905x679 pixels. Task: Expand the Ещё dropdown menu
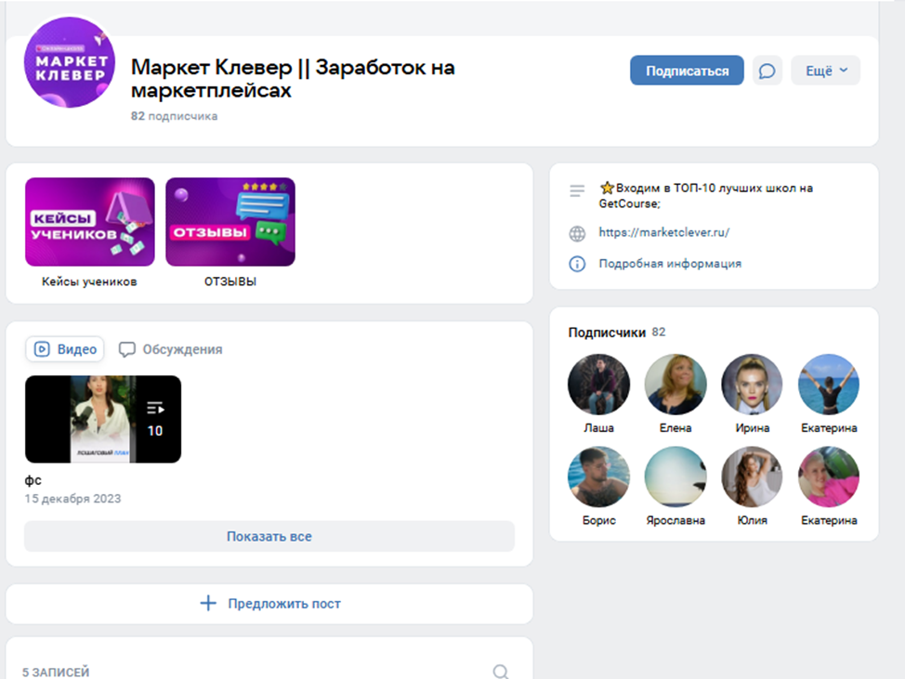point(825,72)
